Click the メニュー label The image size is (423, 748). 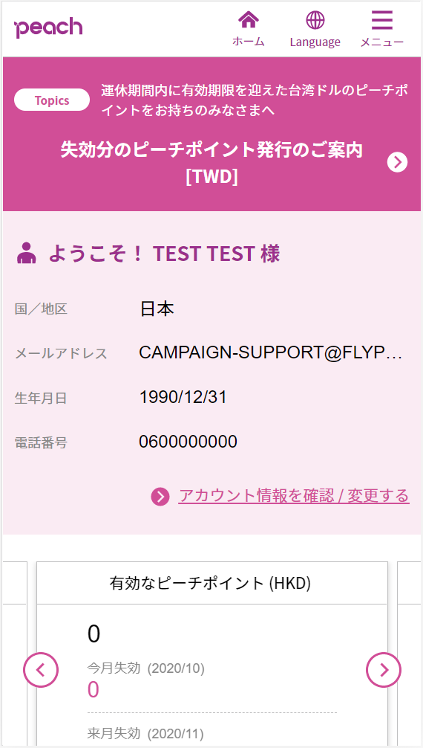382,42
